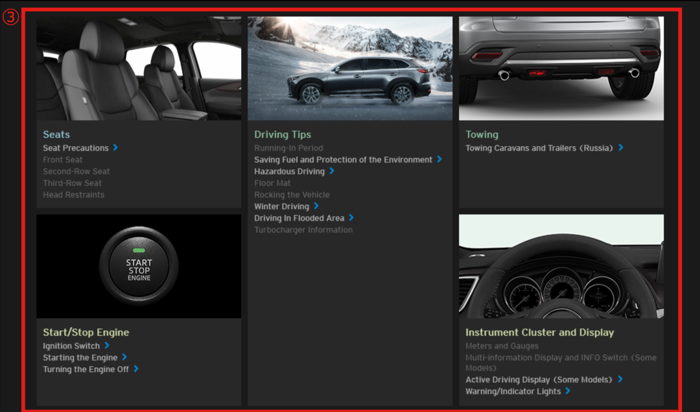This screenshot has height=412, width=700.
Task: Click the Start Stop Engine button image
Action: (139, 266)
